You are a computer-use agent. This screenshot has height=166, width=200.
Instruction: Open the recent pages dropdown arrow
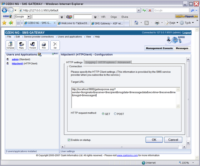(15, 10)
